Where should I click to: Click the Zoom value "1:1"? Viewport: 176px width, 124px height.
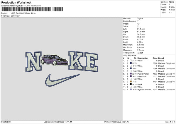(x=170, y=12)
